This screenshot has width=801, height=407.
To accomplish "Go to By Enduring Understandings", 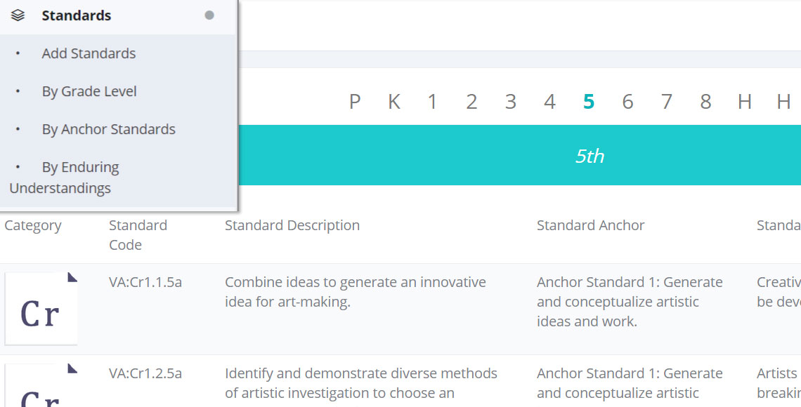I will [80, 168].
